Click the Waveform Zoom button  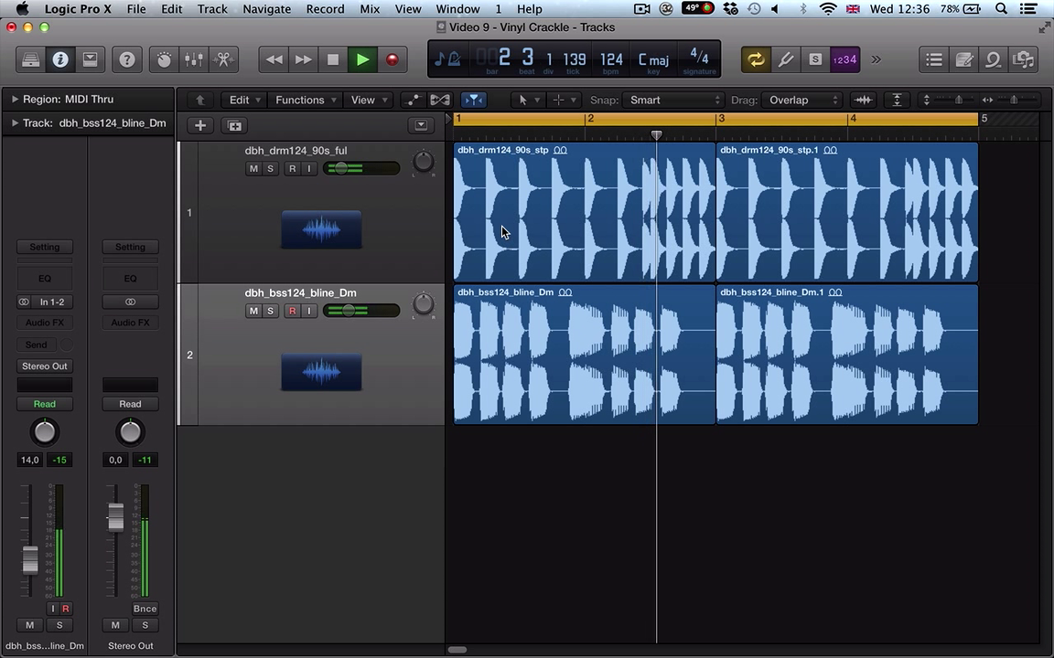click(x=864, y=100)
